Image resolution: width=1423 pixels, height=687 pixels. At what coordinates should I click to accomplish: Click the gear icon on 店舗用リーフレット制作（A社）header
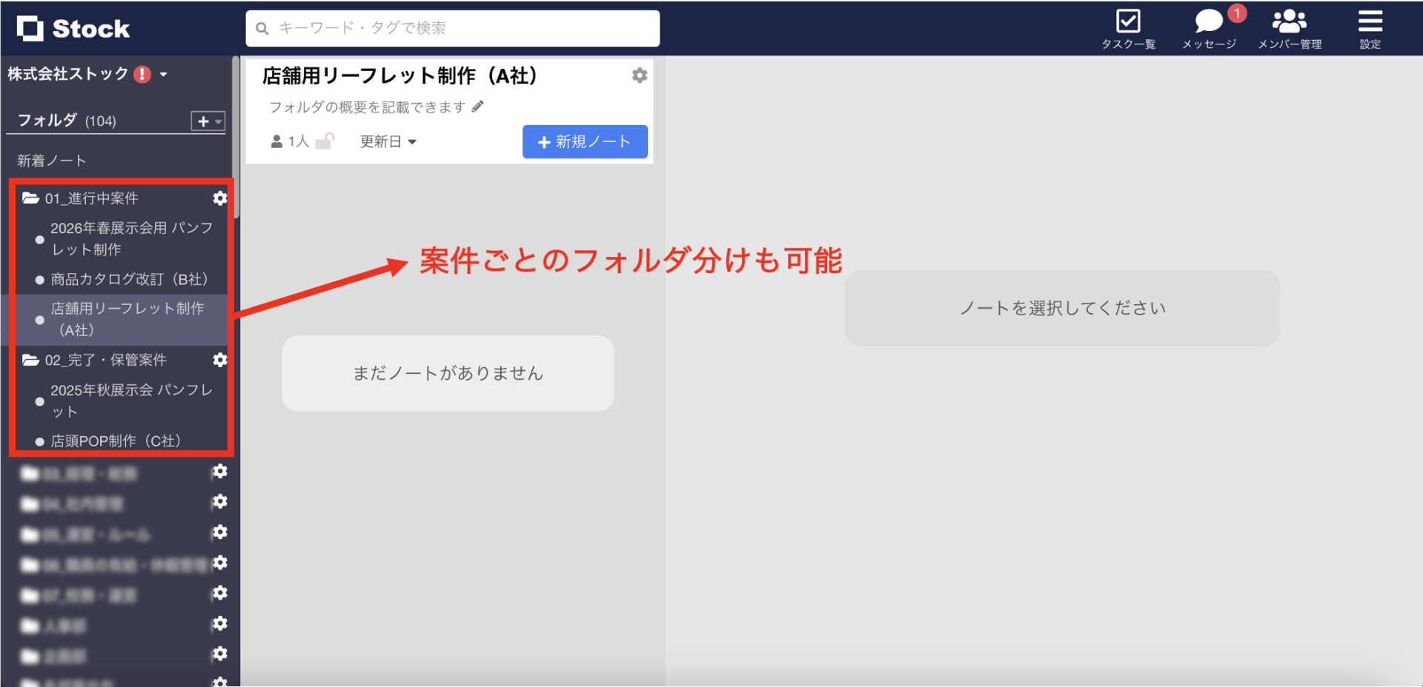point(639,75)
